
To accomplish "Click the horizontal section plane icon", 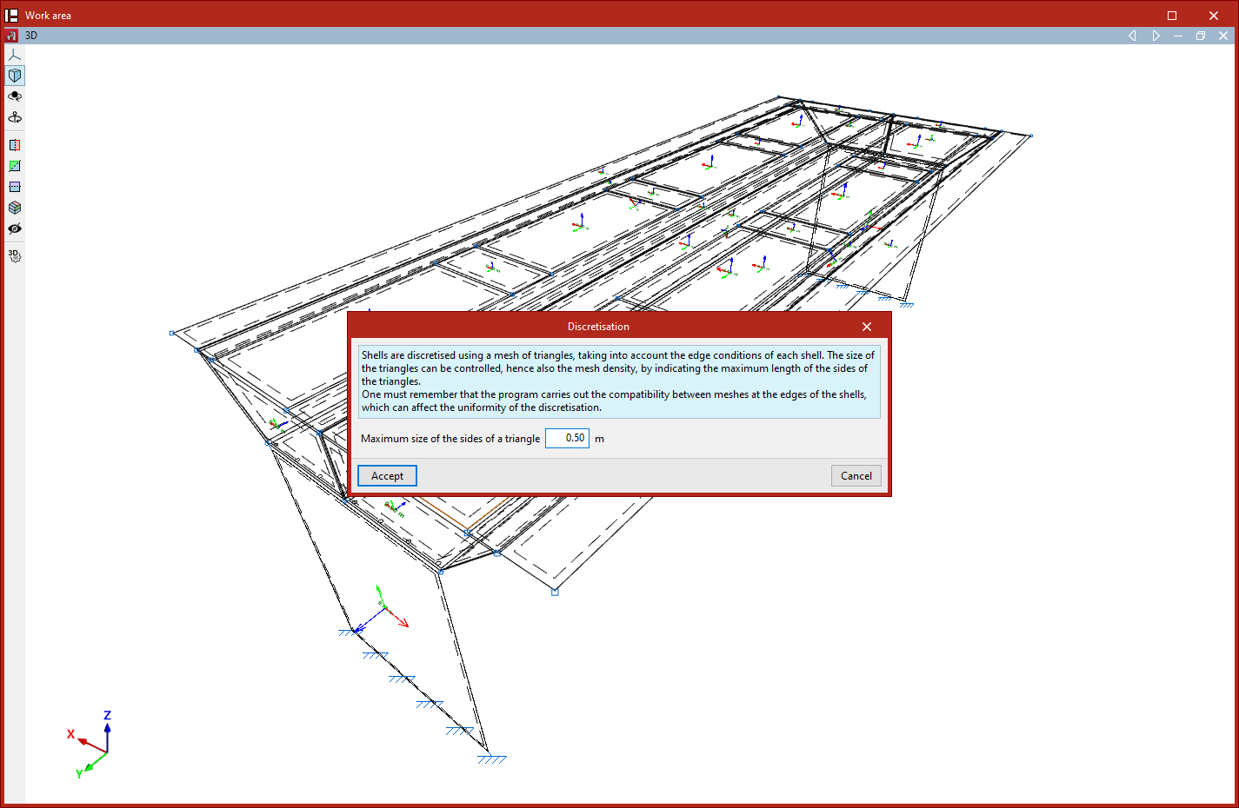I will (x=15, y=187).
